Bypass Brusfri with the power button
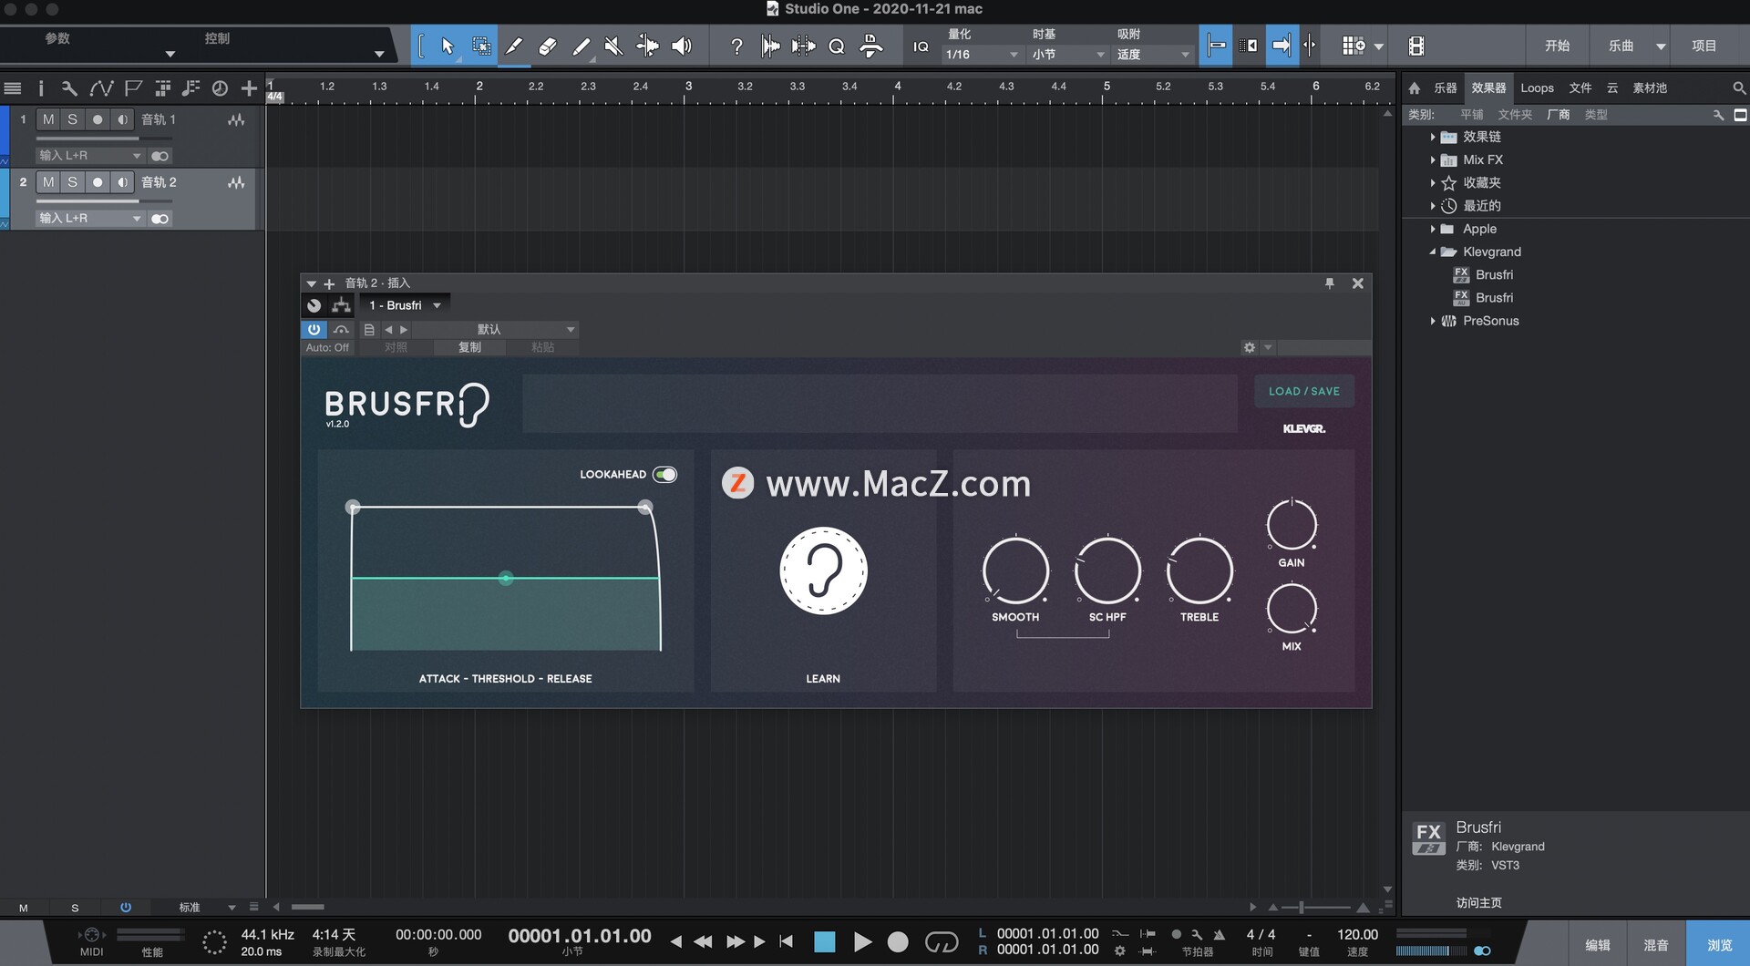Image resolution: width=1750 pixels, height=966 pixels. (314, 329)
